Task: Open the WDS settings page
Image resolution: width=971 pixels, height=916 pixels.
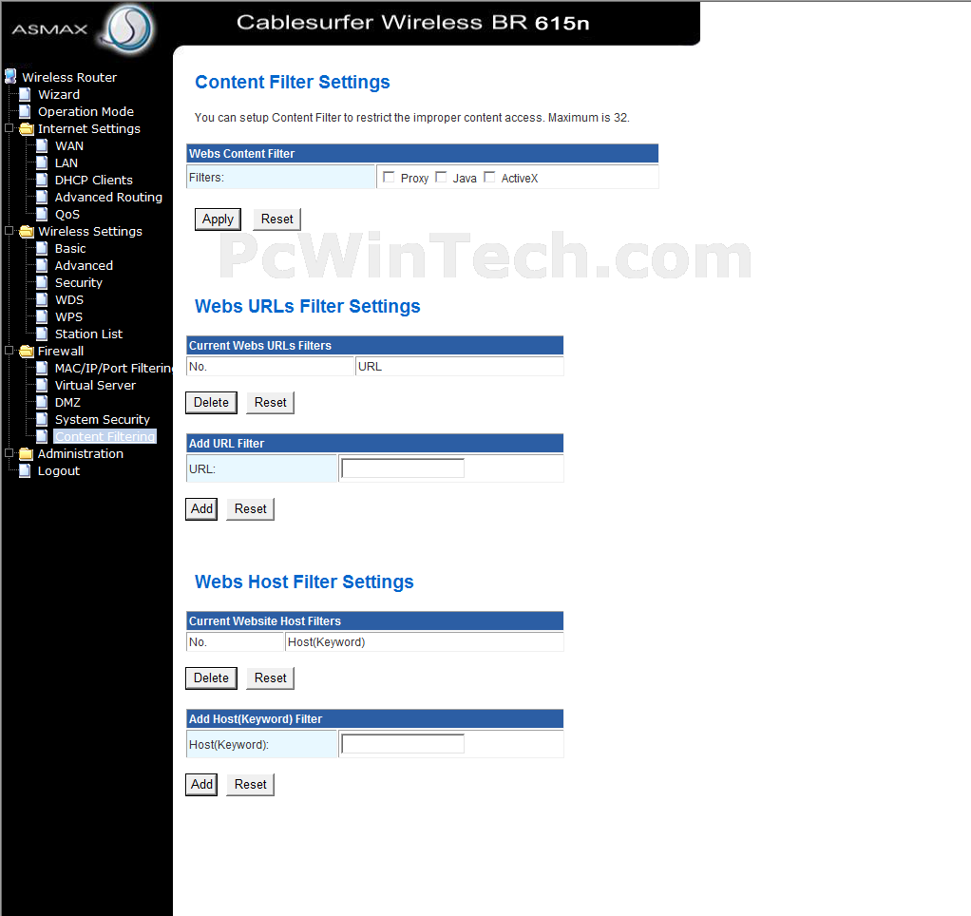Action: pos(69,299)
